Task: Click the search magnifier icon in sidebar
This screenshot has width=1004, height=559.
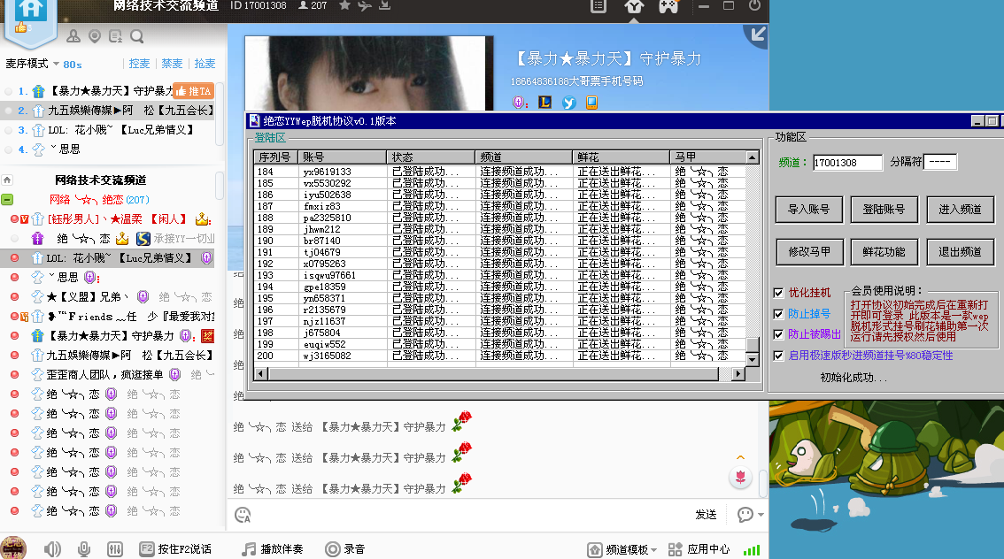Action: click(x=137, y=36)
